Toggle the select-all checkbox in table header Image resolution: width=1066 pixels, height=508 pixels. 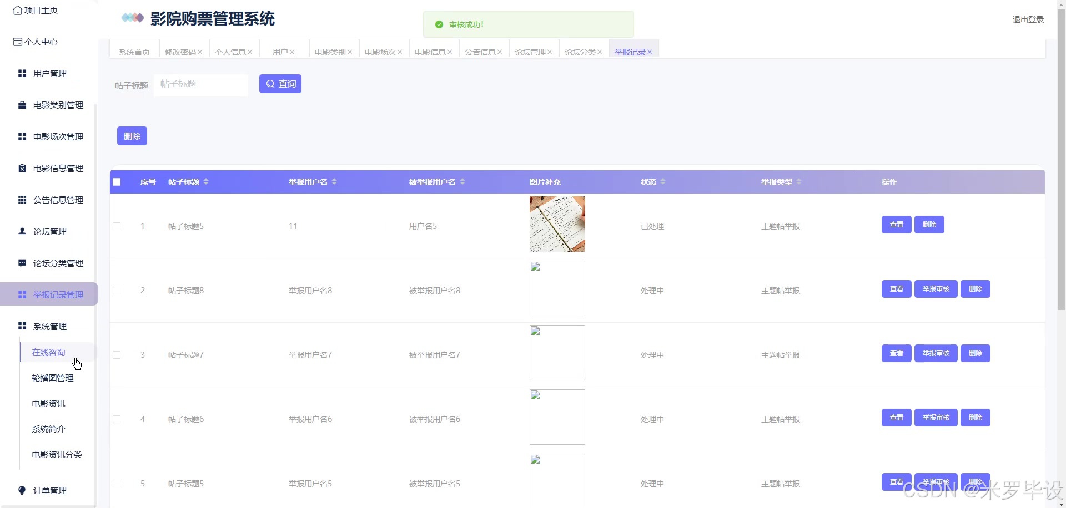coord(117,182)
